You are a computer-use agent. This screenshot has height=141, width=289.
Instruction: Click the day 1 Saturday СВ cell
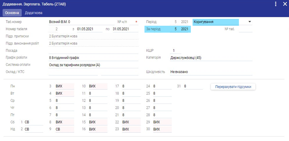tap(33, 122)
